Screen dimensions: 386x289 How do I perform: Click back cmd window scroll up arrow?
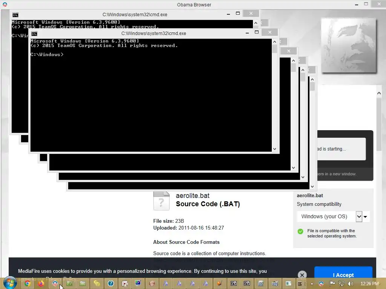point(256,23)
